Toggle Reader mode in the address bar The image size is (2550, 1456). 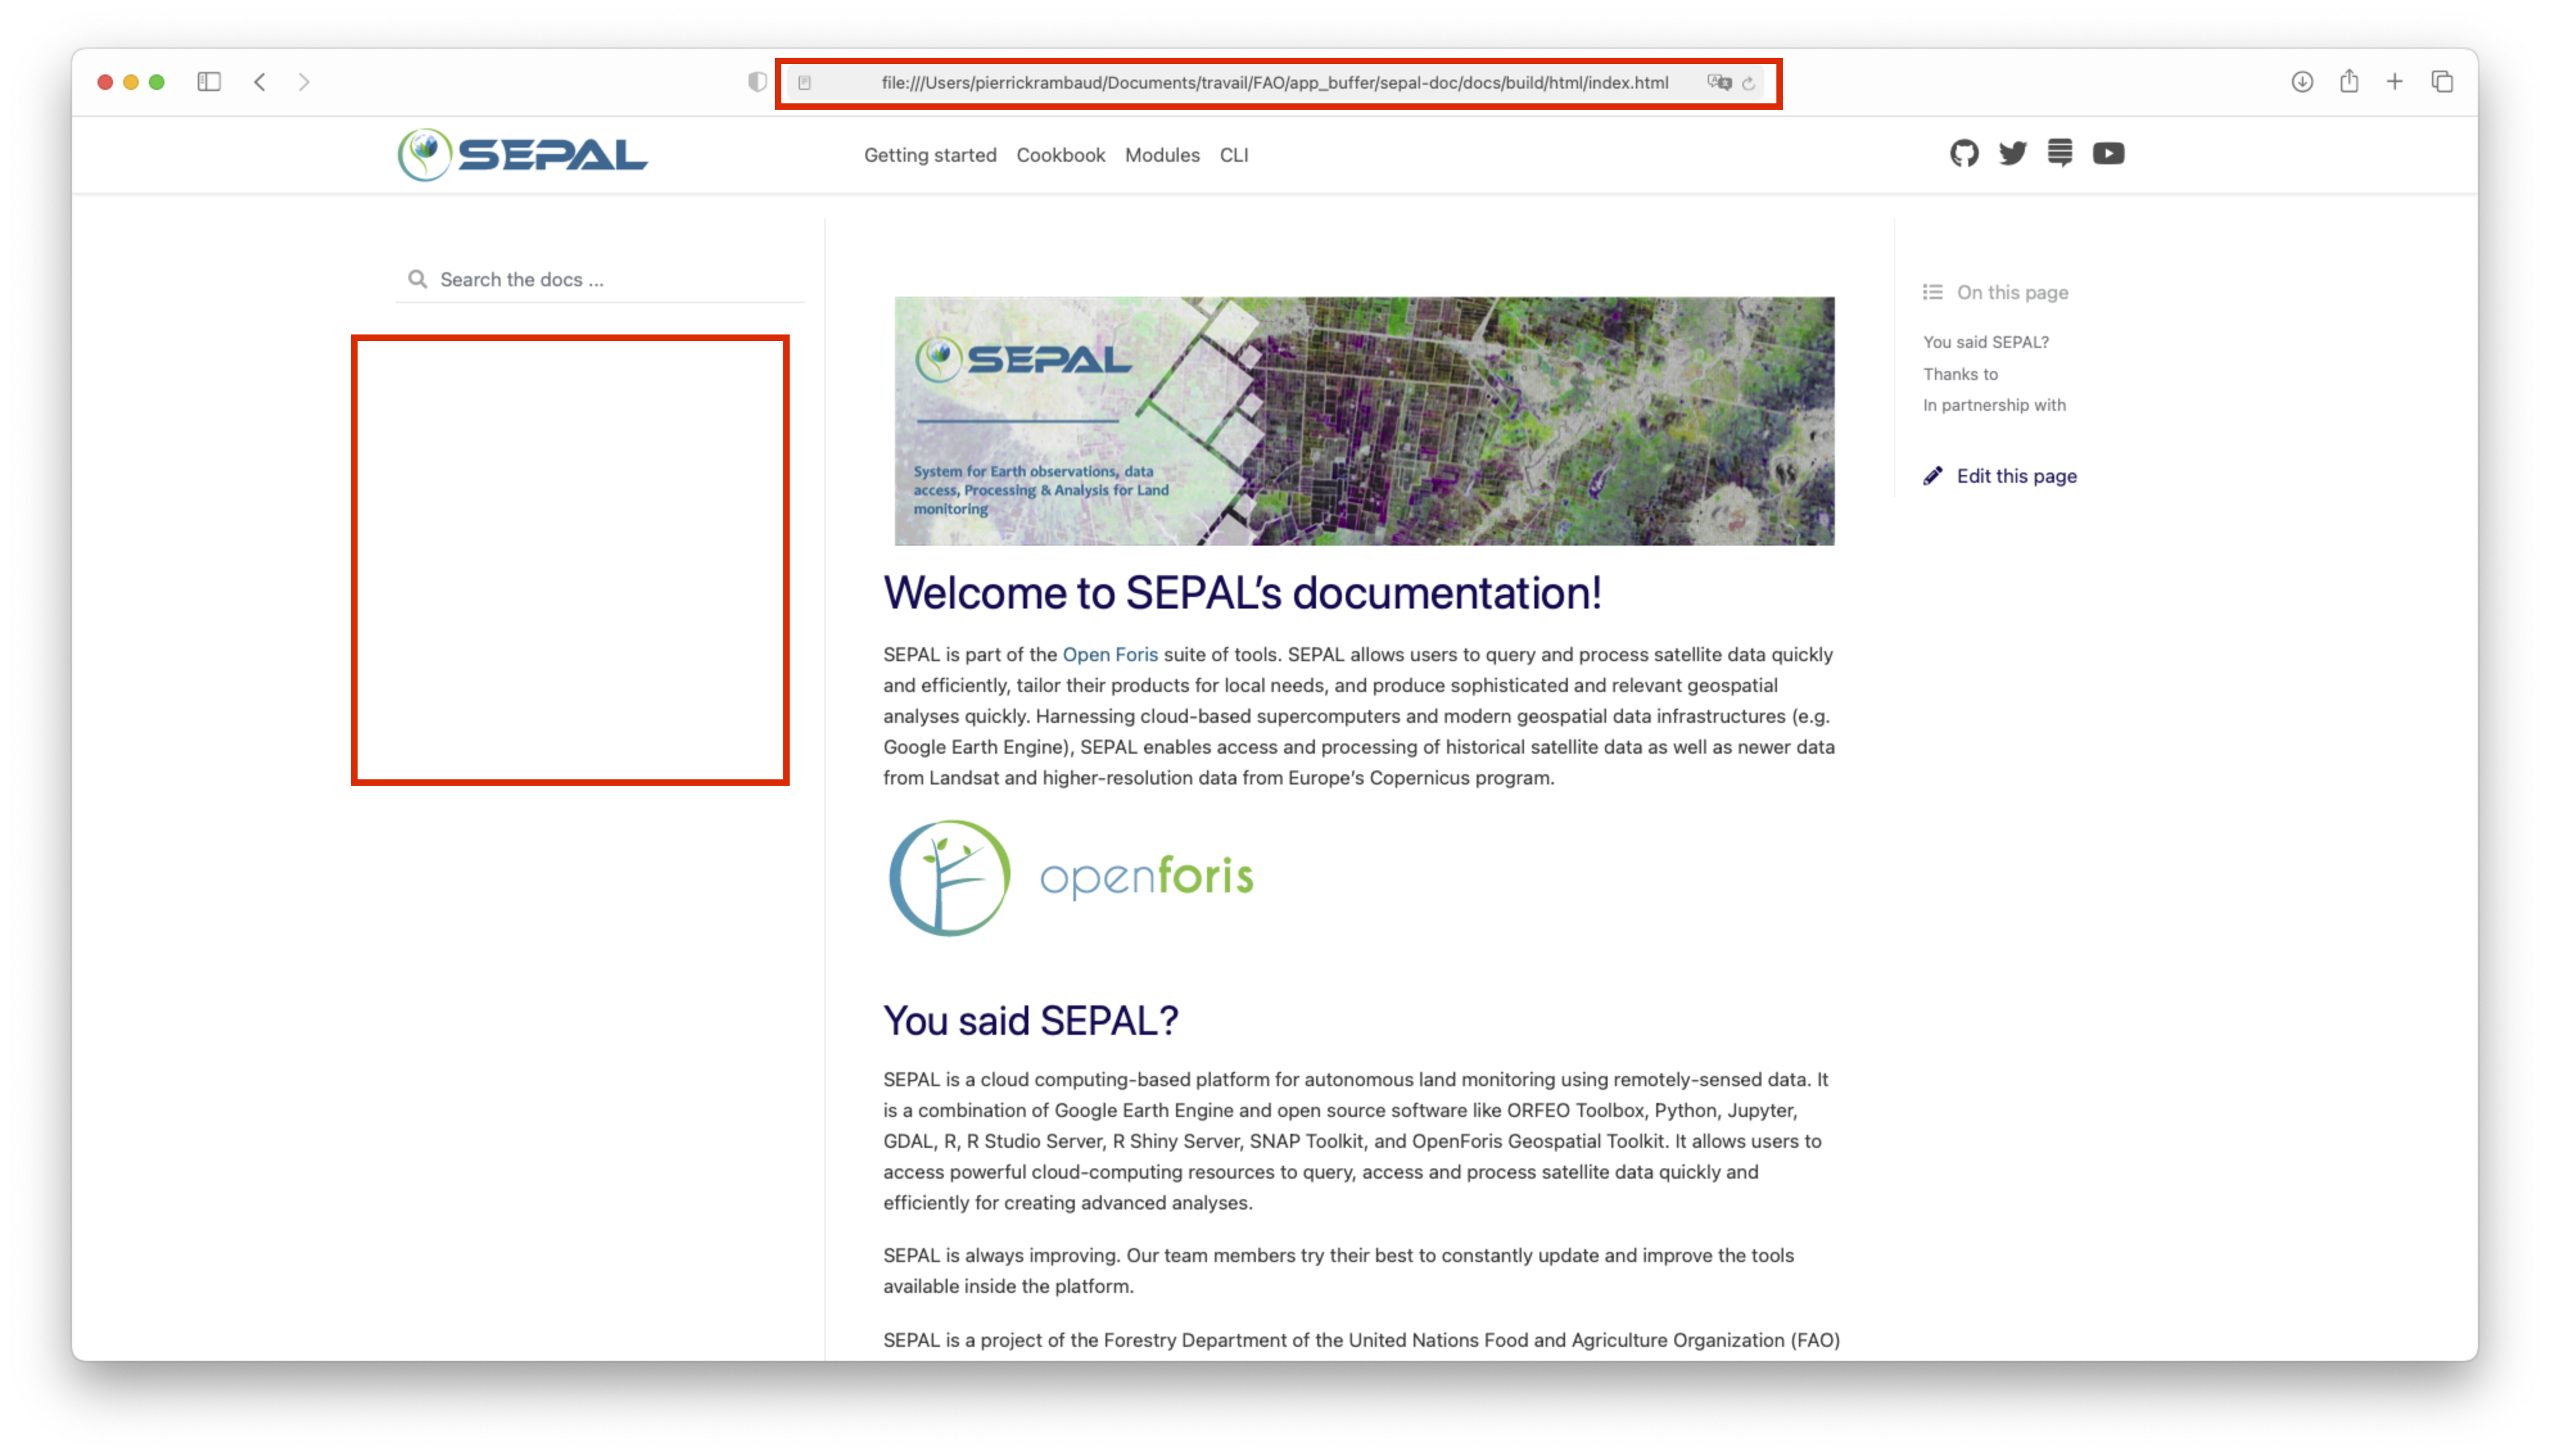(x=805, y=82)
